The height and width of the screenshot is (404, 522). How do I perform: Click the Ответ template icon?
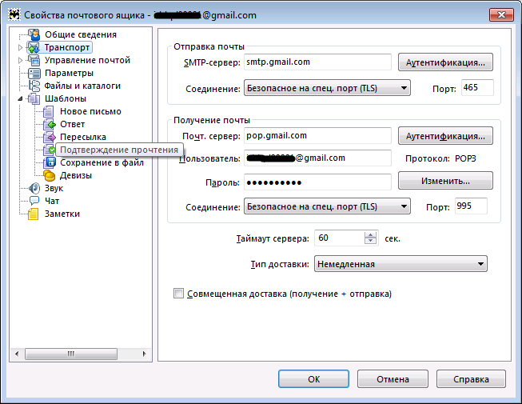(x=49, y=124)
